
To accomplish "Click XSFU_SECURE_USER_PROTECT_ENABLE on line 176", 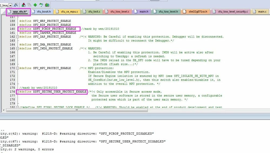I will coord(60,92).
